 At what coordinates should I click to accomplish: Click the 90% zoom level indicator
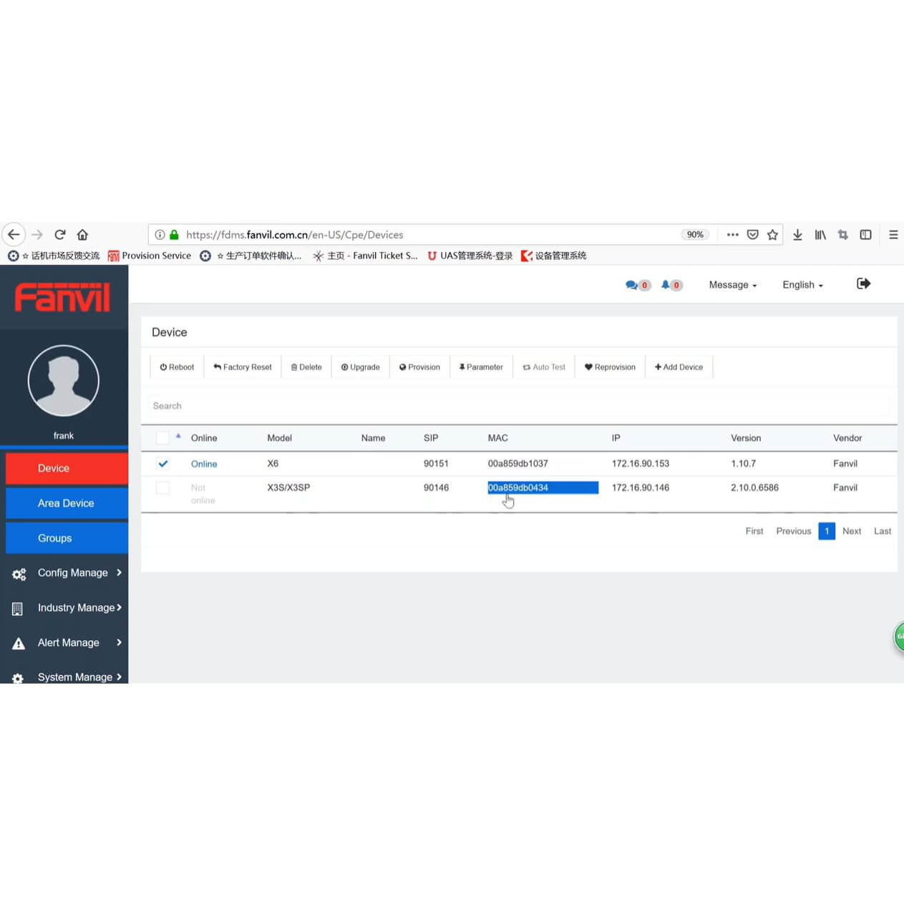(x=695, y=235)
